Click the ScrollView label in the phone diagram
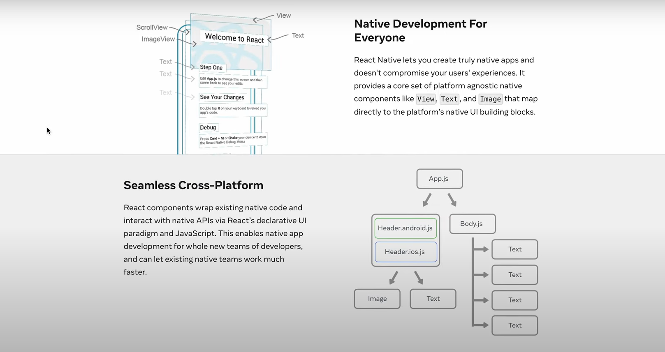This screenshot has height=352, width=665. click(152, 28)
